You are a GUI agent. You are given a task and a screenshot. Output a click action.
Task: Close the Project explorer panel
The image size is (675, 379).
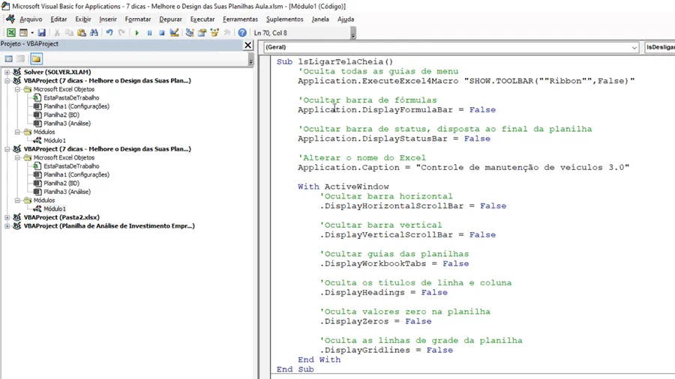tap(248, 45)
